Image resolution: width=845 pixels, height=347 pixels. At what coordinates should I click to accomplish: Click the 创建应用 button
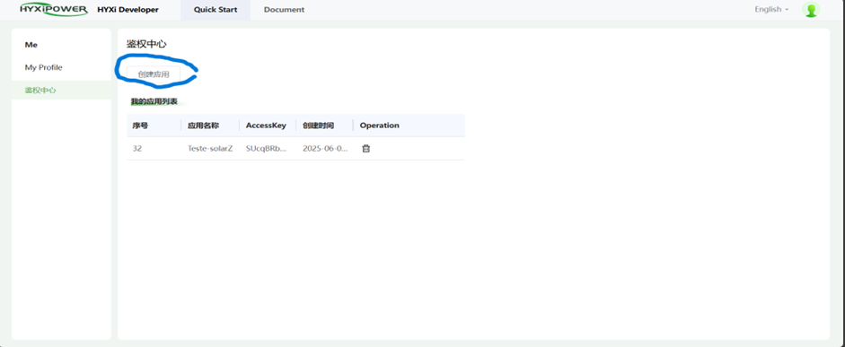tap(154, 74)
